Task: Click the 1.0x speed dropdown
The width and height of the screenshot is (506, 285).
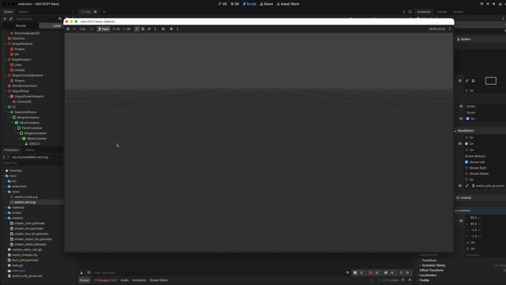Action: (x=82, y=29)
